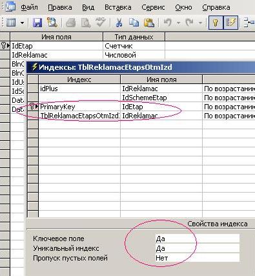The image size is (255, 276).
Task: Open the Файл menu
Action: (x=29, y=7)
